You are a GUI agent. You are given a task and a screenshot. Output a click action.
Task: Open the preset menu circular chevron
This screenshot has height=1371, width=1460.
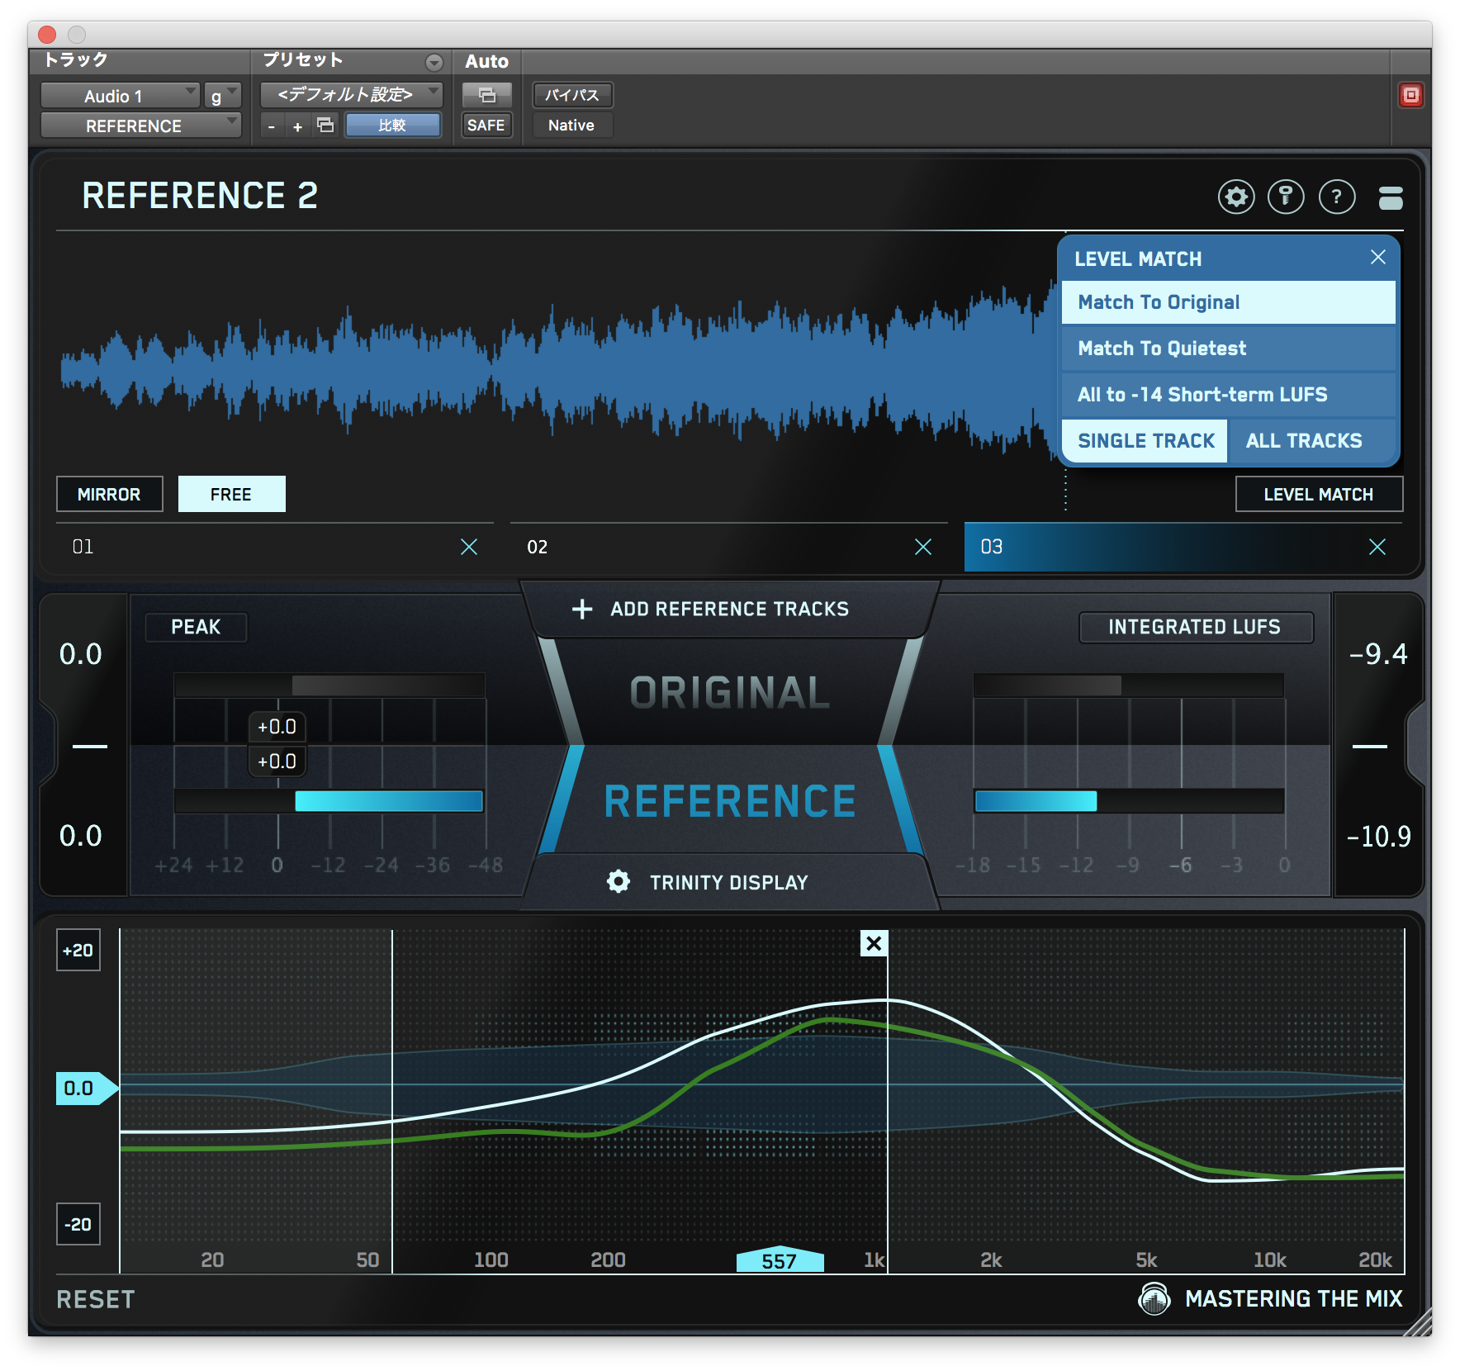433,62
